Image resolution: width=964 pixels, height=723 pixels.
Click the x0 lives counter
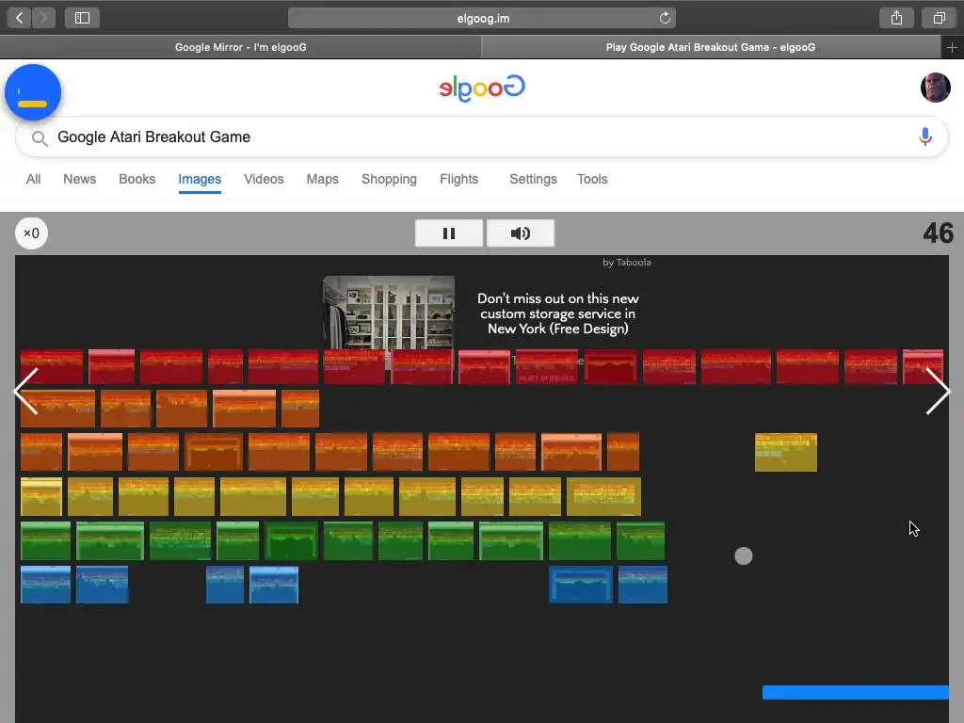tap(31, 233)
